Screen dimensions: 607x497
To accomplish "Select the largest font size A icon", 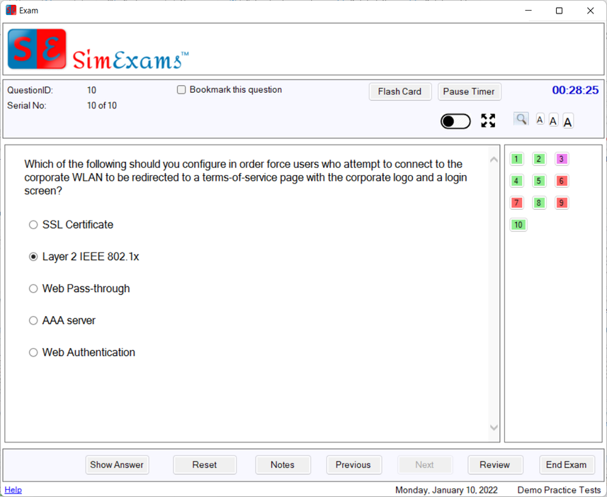I will pos(567,121).
